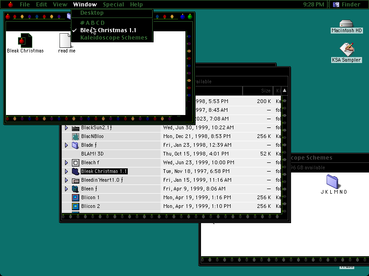Click the date Mon, Apr 19, 1999, 1:10 PM
Screen dimensions: 369x276
(x=197, y=206)
